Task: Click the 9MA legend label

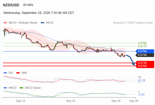Action: click(x=24, y=73)
